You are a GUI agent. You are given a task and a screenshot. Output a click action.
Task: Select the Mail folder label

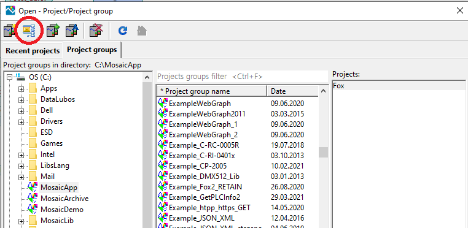[x=47, y=177]
